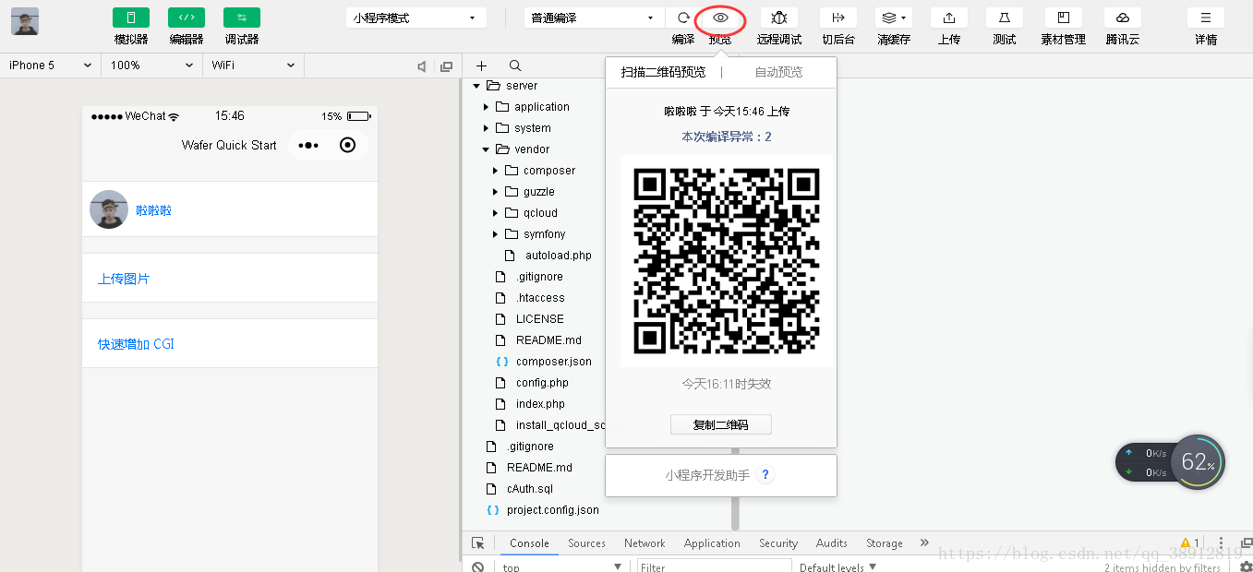This screenshot has width=1253, height=572.
Task: Open remote debugging bug icon
Action: [779, 18]
